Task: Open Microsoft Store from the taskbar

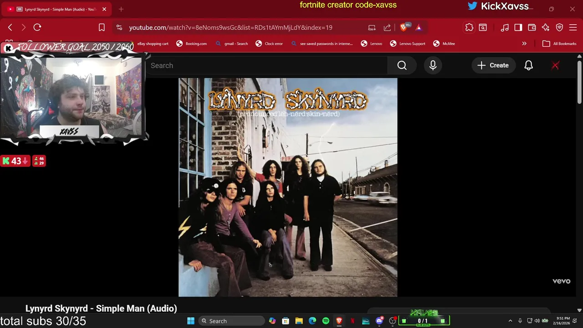Action: [x=286, y=321]
